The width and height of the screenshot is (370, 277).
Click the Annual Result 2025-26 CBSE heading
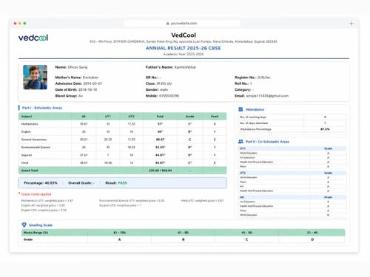pos(184,48)
